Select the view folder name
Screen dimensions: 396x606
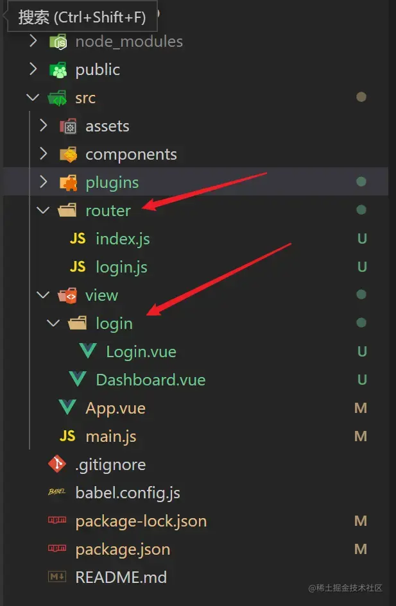(101, 296)
